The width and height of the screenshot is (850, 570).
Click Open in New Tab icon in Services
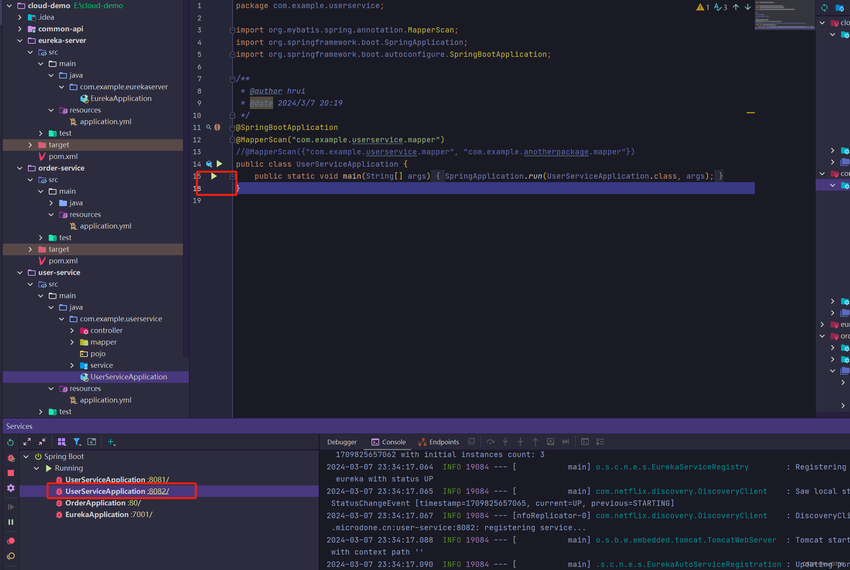[92, 442]
